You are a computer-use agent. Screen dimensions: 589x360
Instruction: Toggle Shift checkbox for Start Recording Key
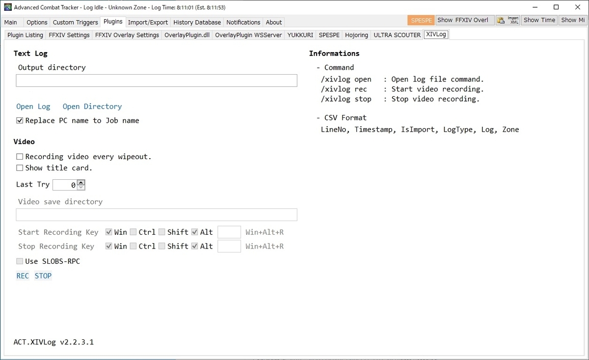(x=161, y=232)
